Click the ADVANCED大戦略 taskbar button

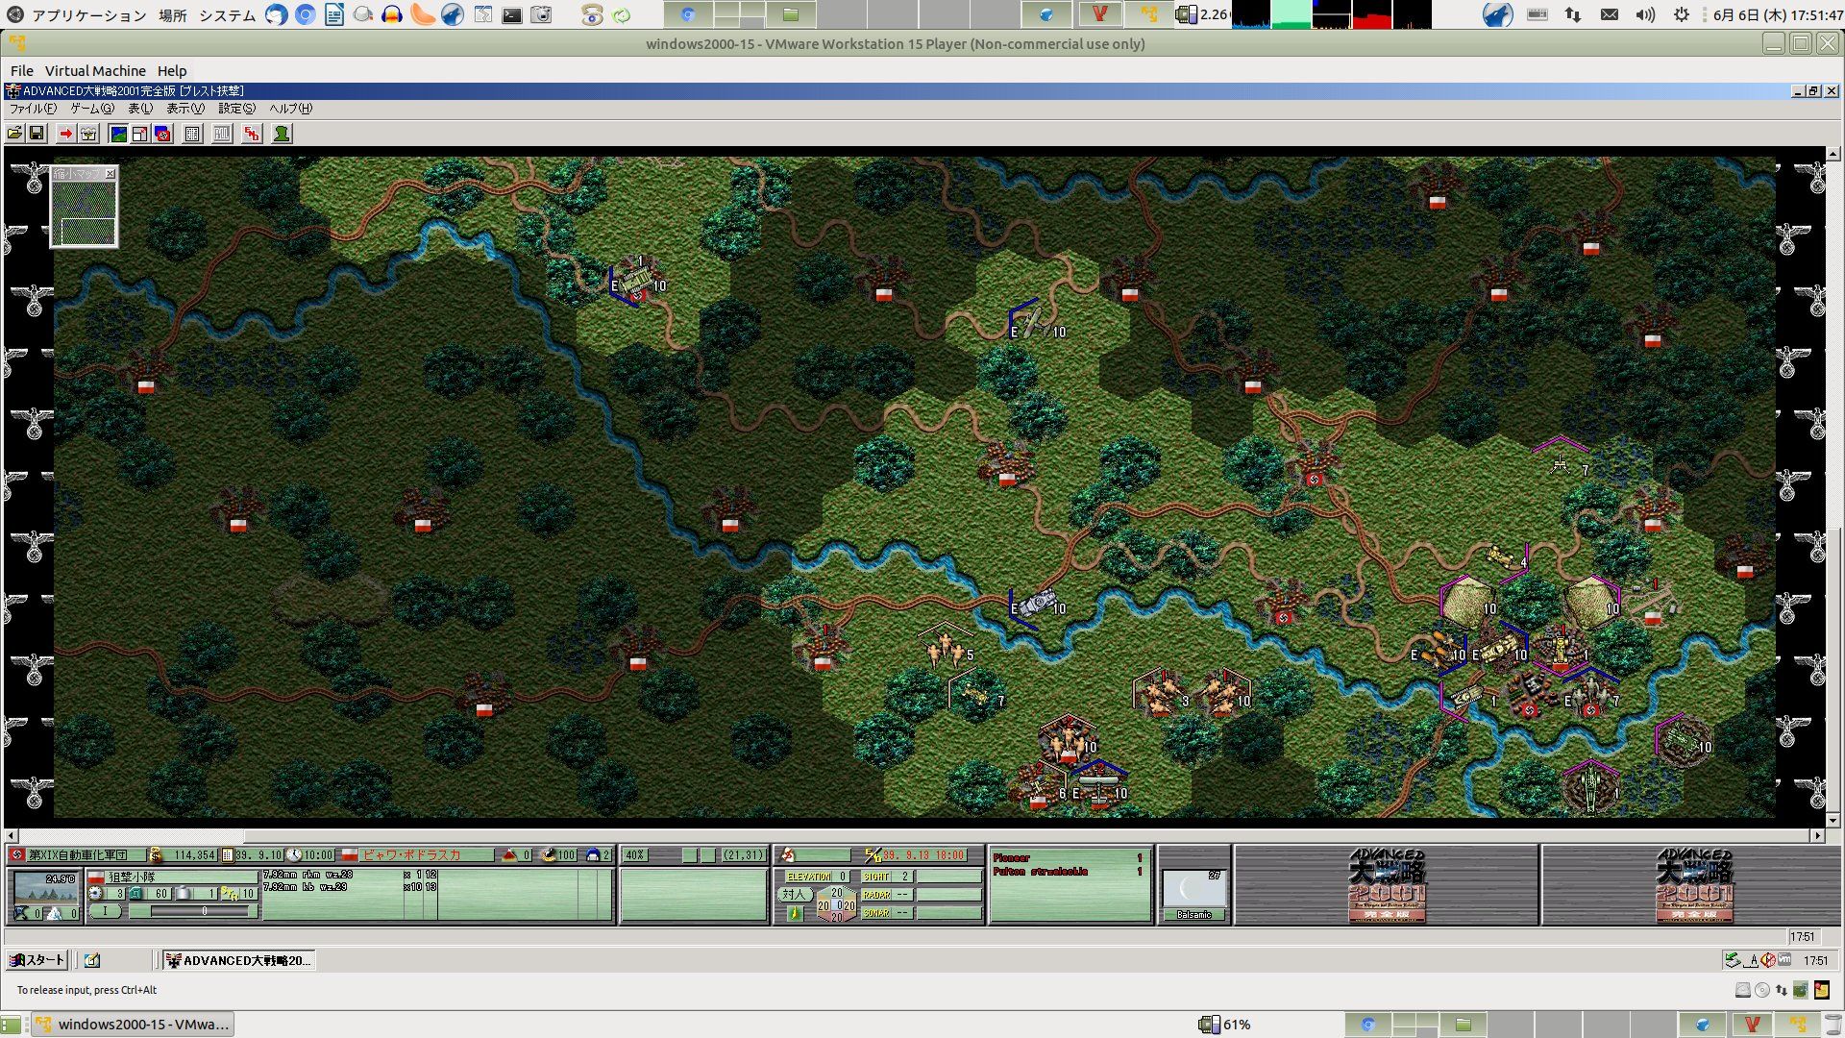coord(238,960)
